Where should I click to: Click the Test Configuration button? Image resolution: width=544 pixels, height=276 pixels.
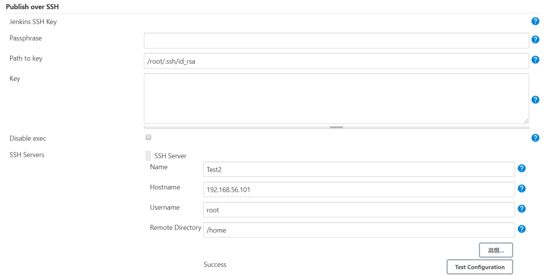[479, 267]
